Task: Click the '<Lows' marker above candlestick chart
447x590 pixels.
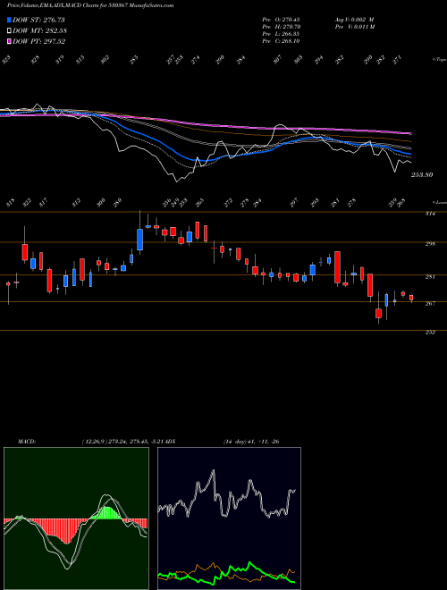Action: point(439,202)
